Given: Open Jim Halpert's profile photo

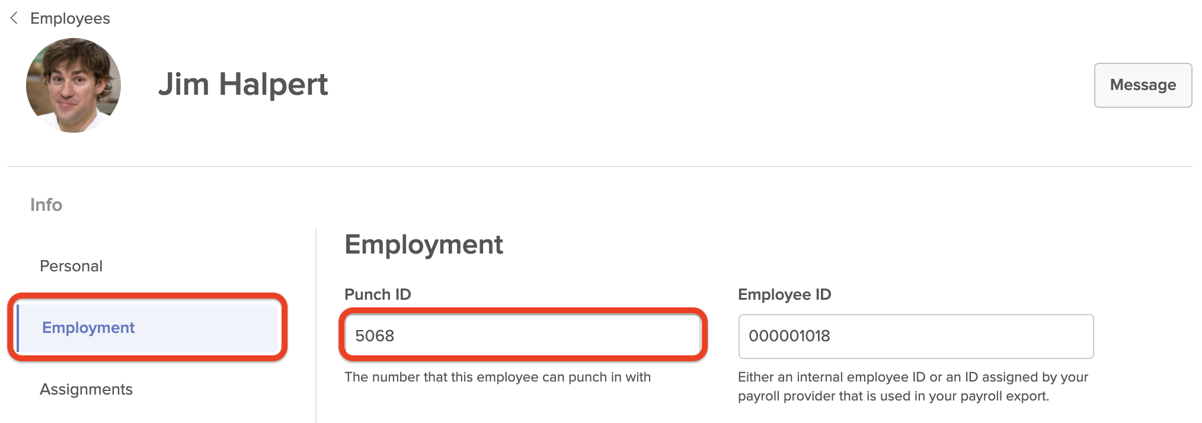Looking at the screenshot, I should pyautogui.click(x=73, y=85).
